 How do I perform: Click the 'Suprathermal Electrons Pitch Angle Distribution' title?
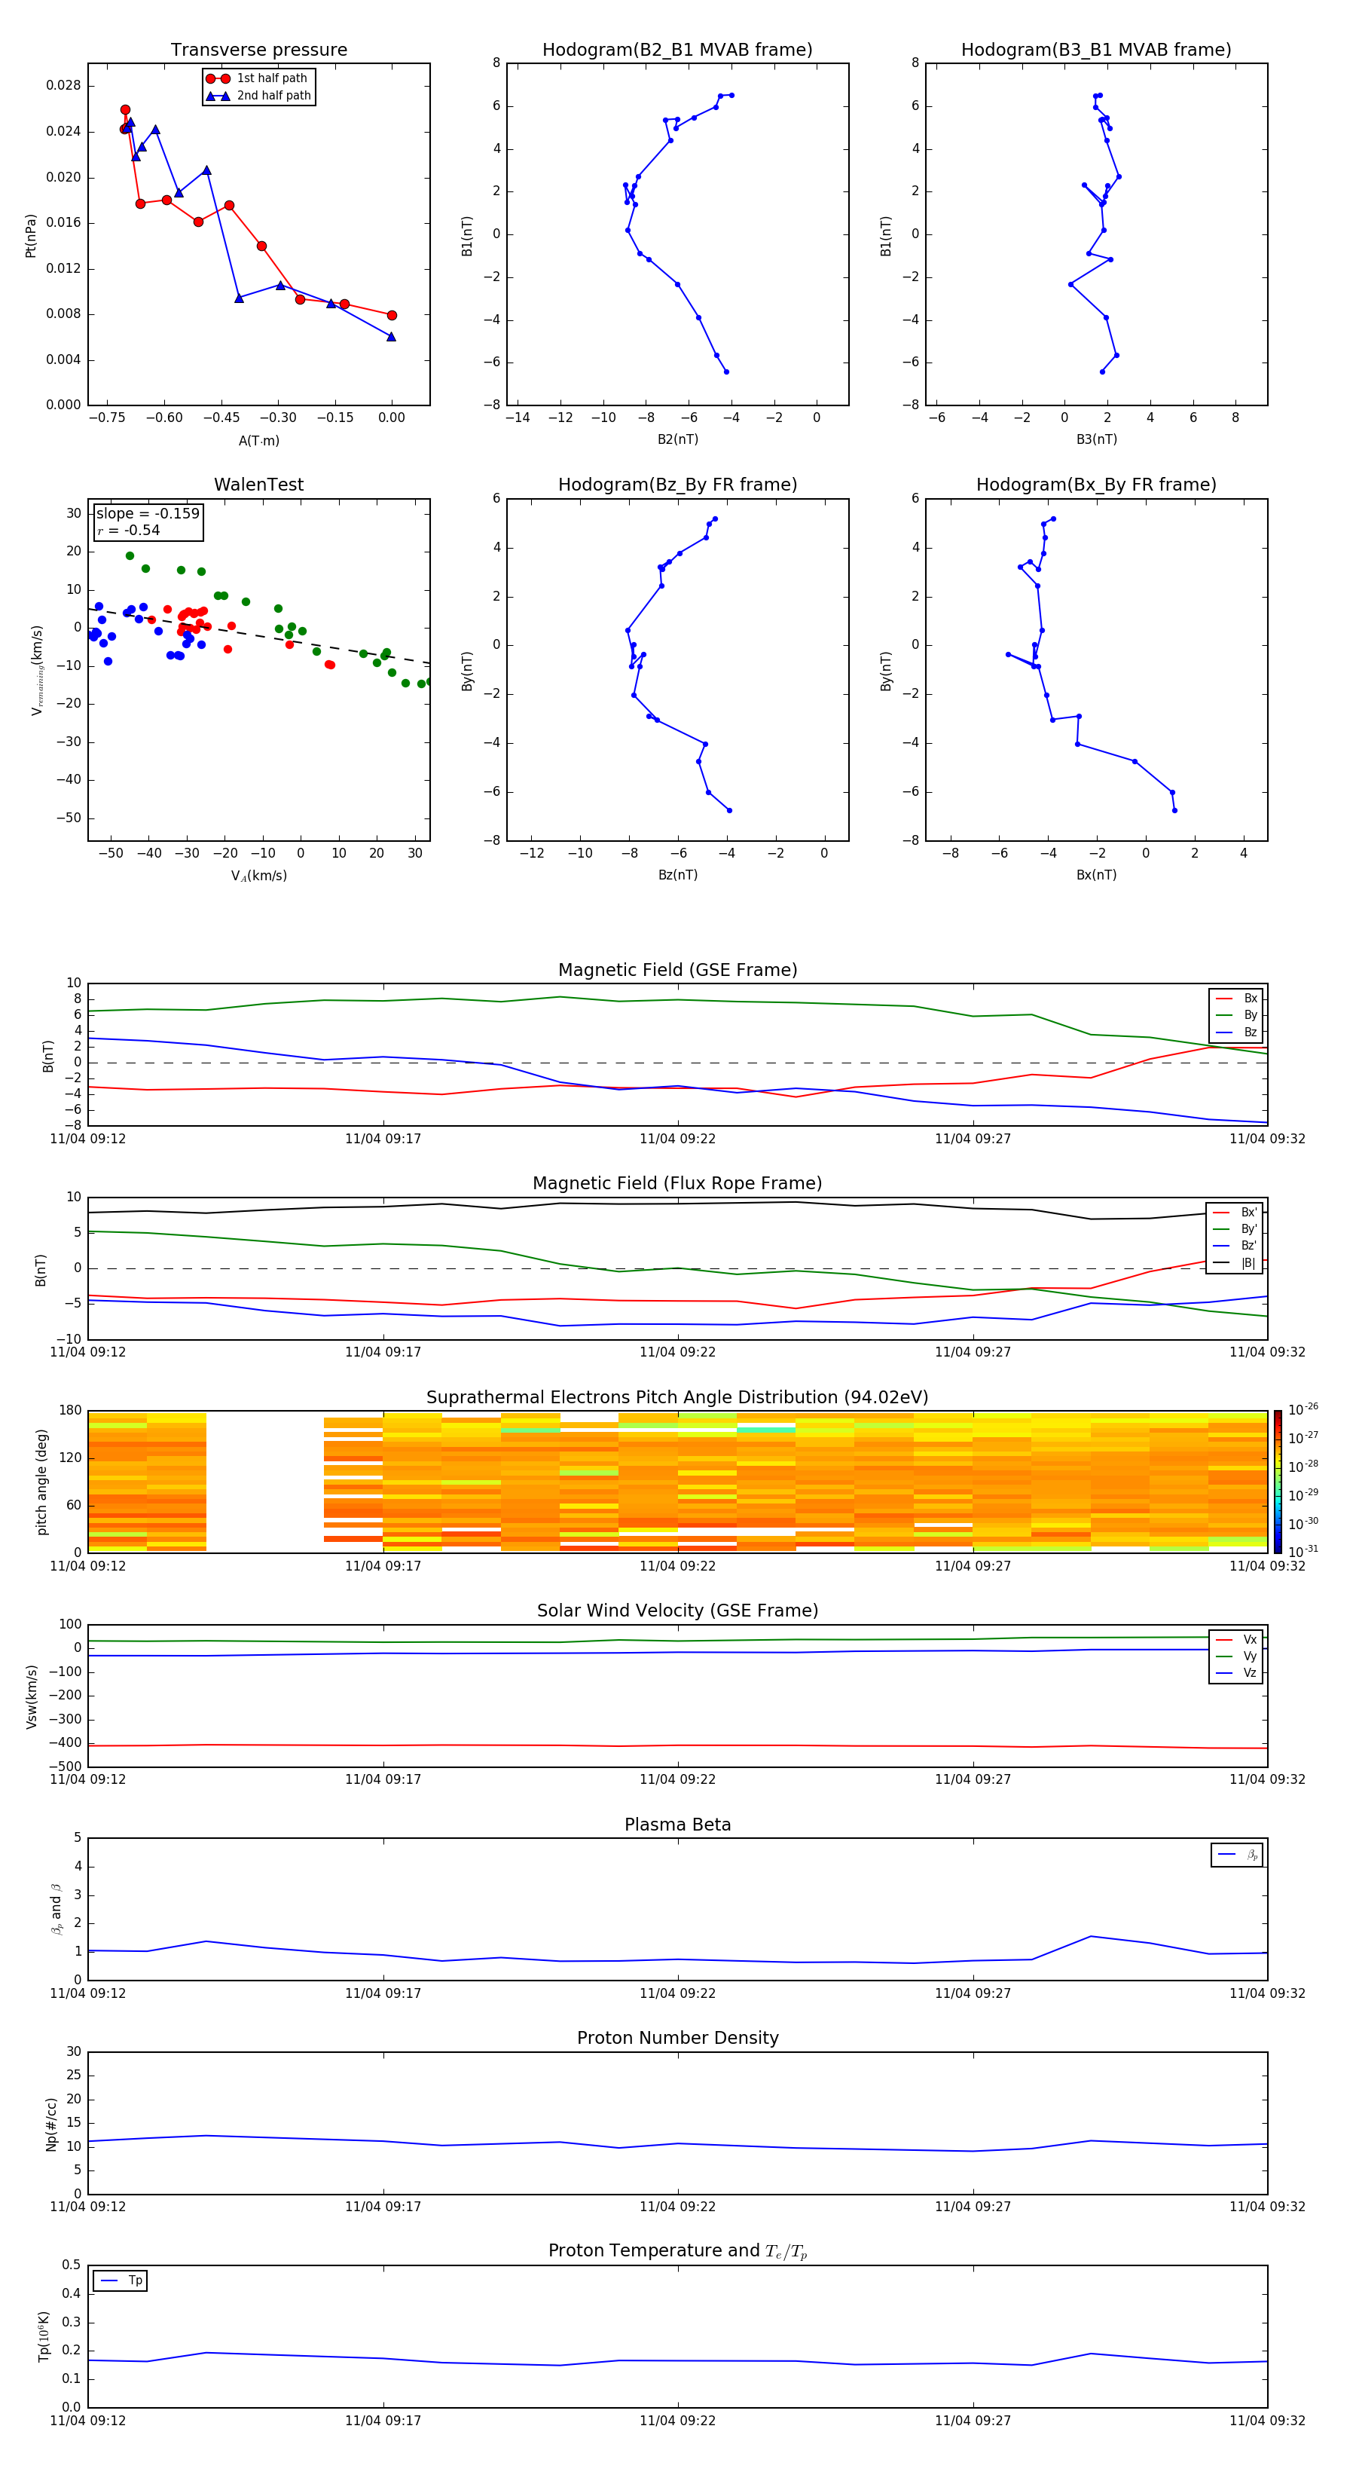[677, 1398]
